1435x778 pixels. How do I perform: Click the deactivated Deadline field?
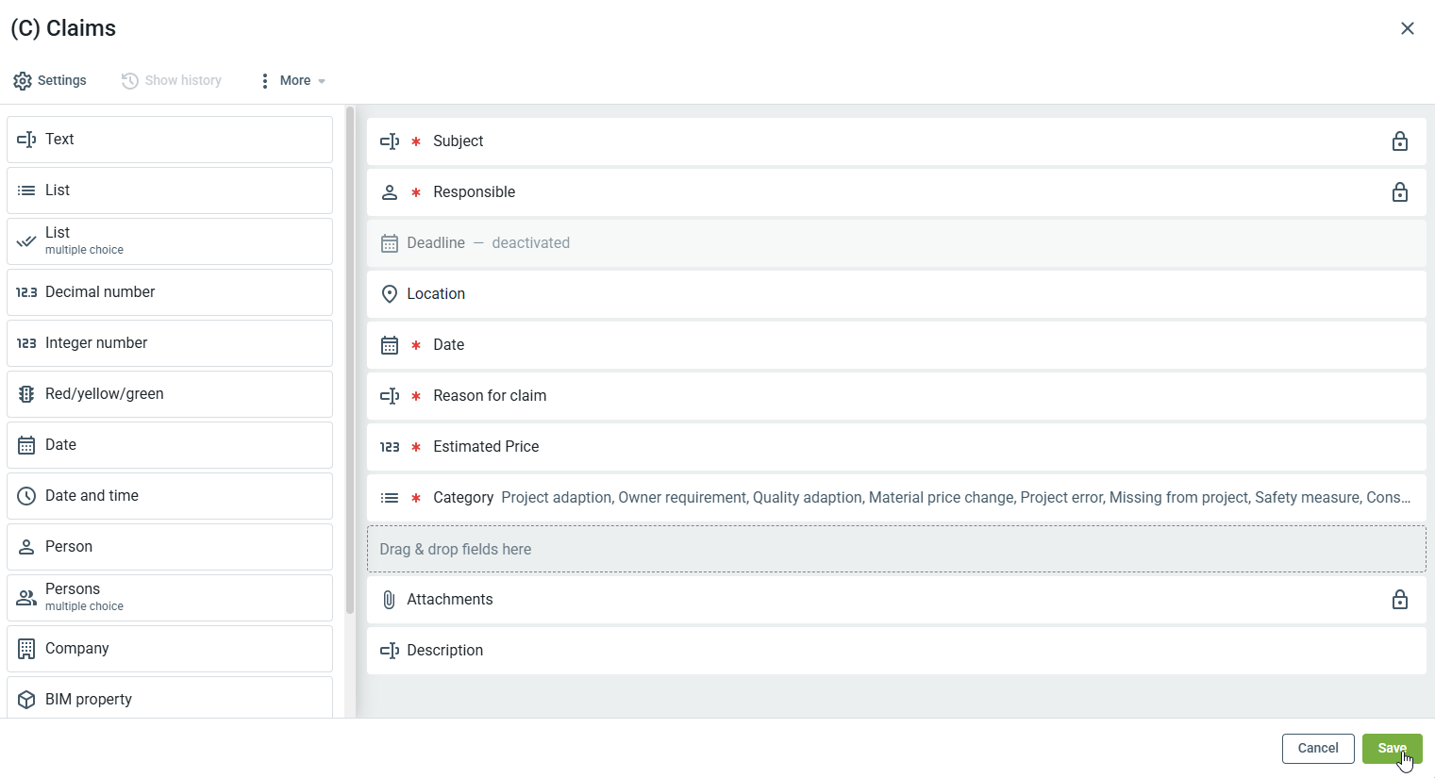pyautogui.click(x=895, y=243)
